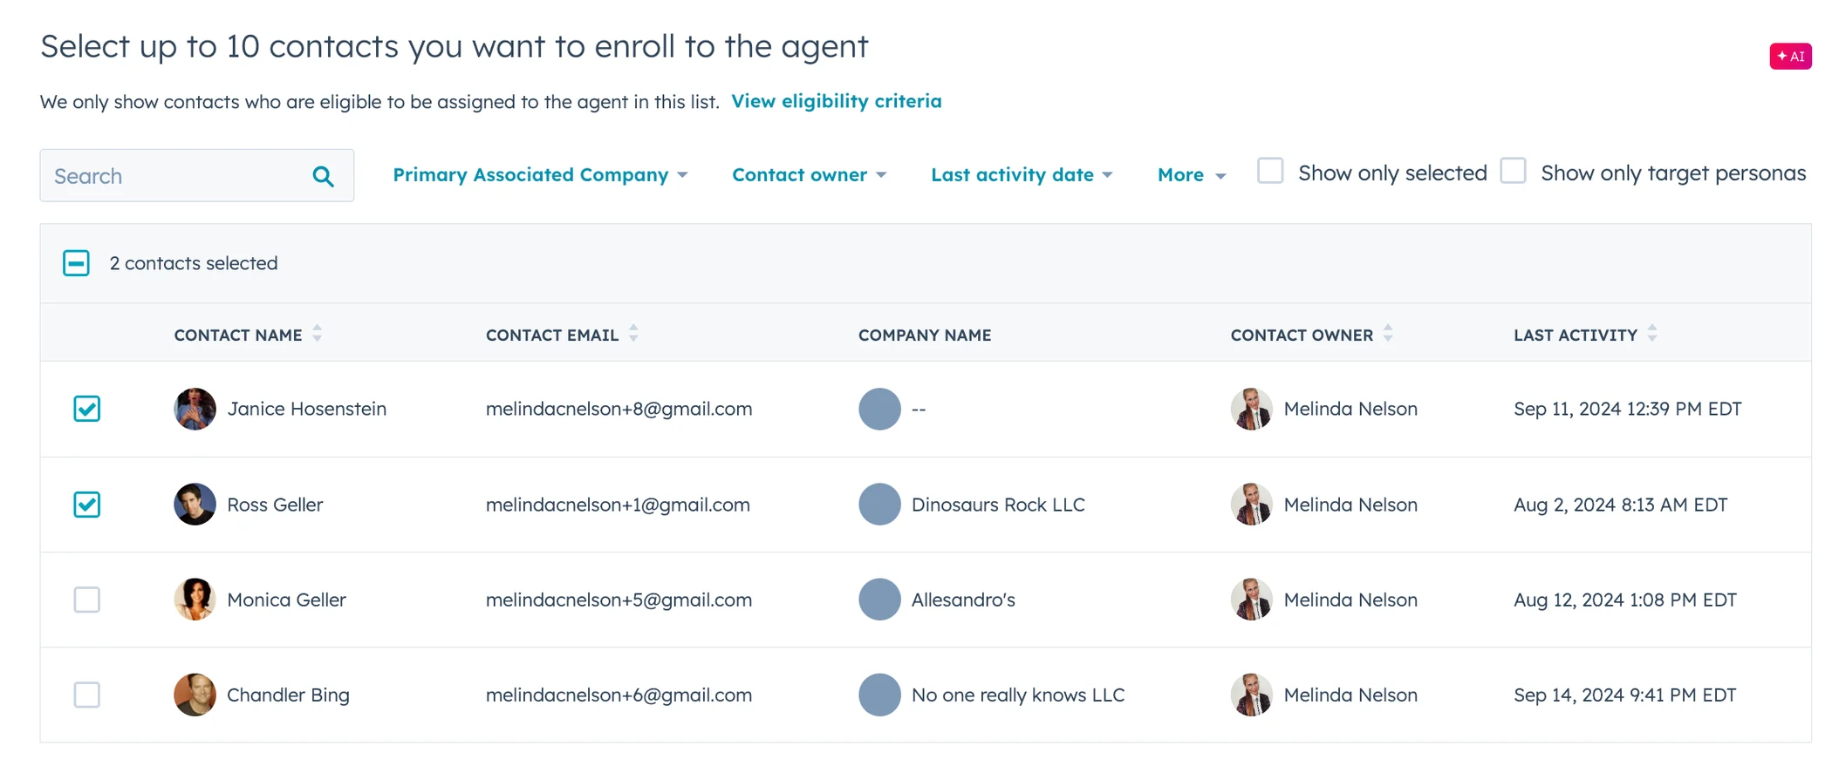Sort by Contact Email column arrows
Image resolution: width=1832 pixels, height=766 pixels.
click(634, 334)
